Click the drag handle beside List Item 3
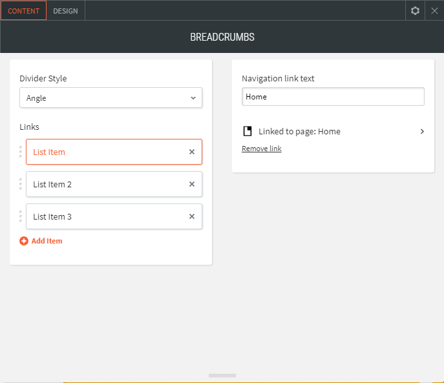This screenshot has width=444, height=383. (x=21, y=216)
